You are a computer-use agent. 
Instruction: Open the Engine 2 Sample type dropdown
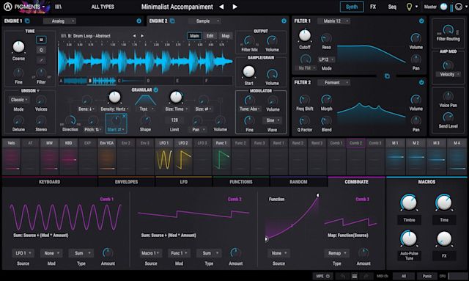coord(204,21)
